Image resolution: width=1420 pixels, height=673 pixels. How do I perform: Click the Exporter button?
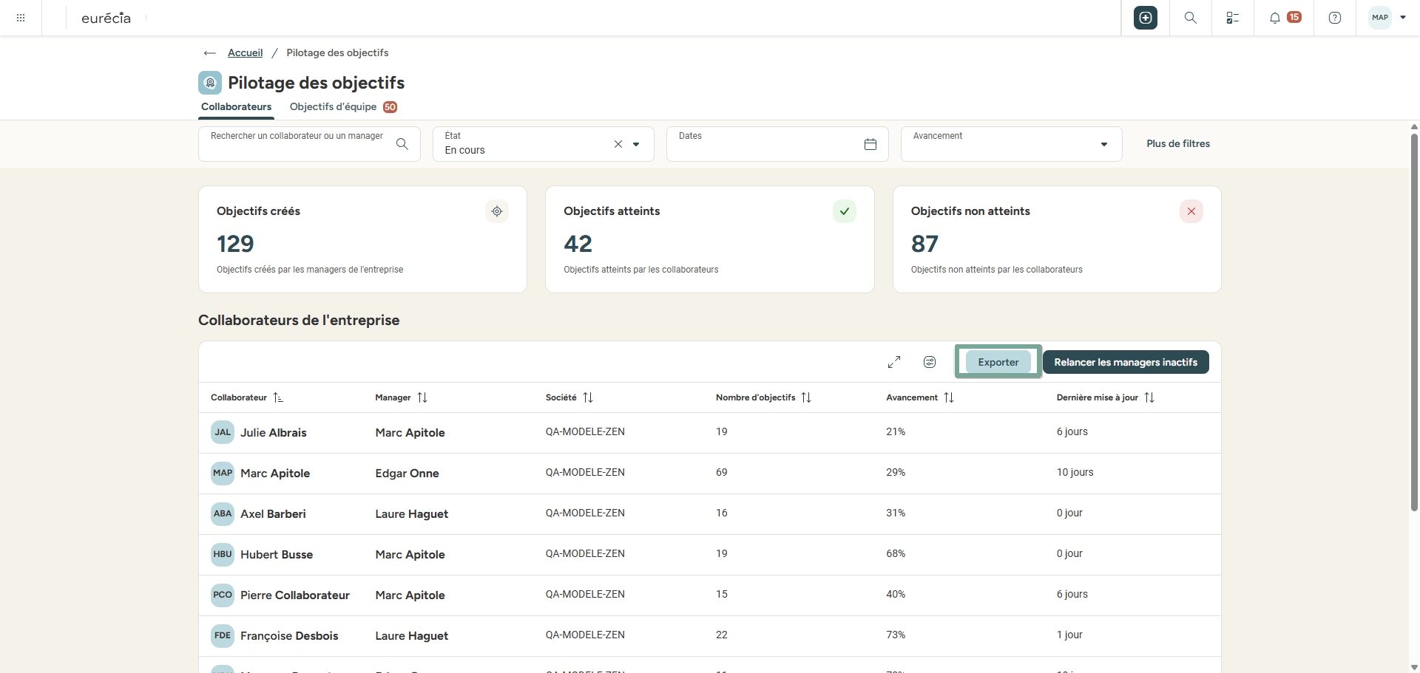998,362
